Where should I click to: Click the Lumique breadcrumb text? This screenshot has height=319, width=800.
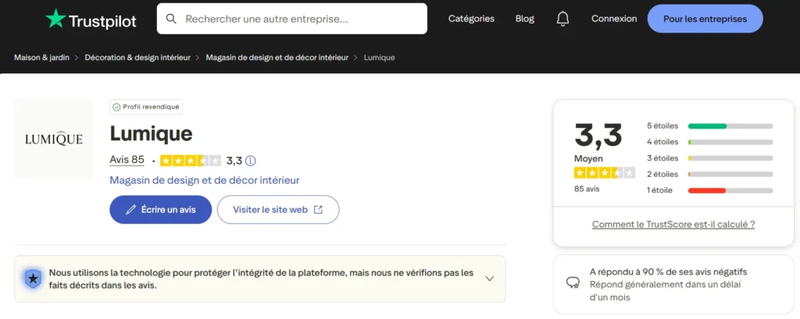(379, 58)
